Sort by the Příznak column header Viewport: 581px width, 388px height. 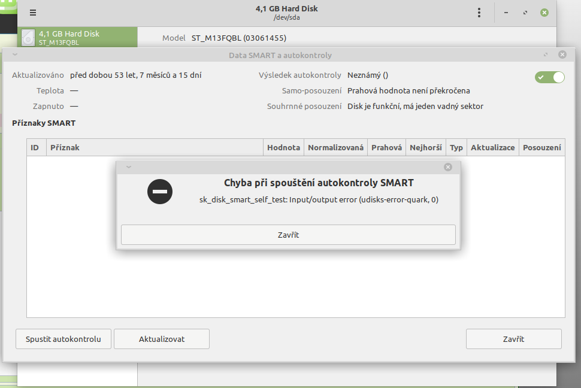[155, 147]
